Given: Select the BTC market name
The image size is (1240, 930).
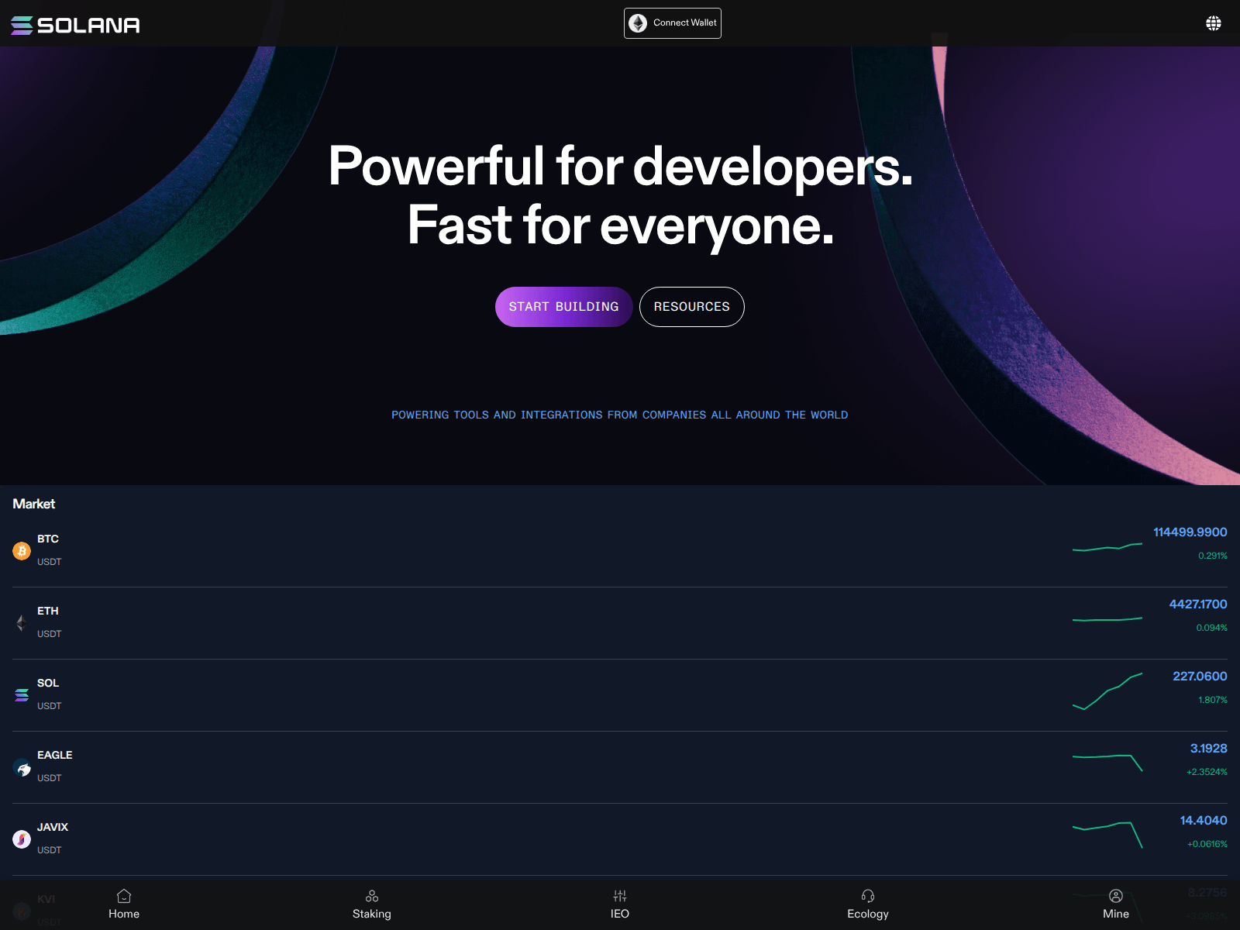Looking at the screenshot, I should click(48, 539).
